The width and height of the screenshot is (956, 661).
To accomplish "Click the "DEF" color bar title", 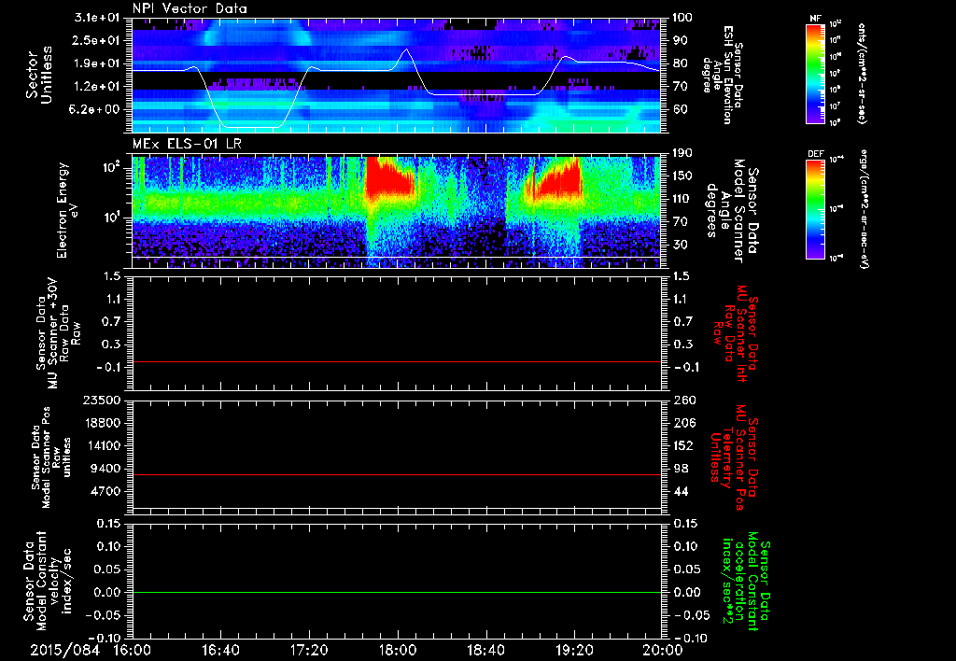I will coord(815,154).
